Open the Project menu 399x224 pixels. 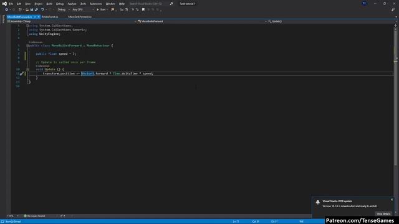(x=39, y=4)
